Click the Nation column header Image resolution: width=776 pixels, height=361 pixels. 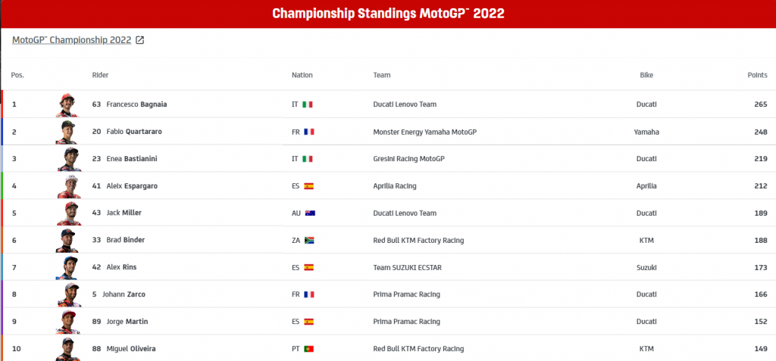pos(302,75)
